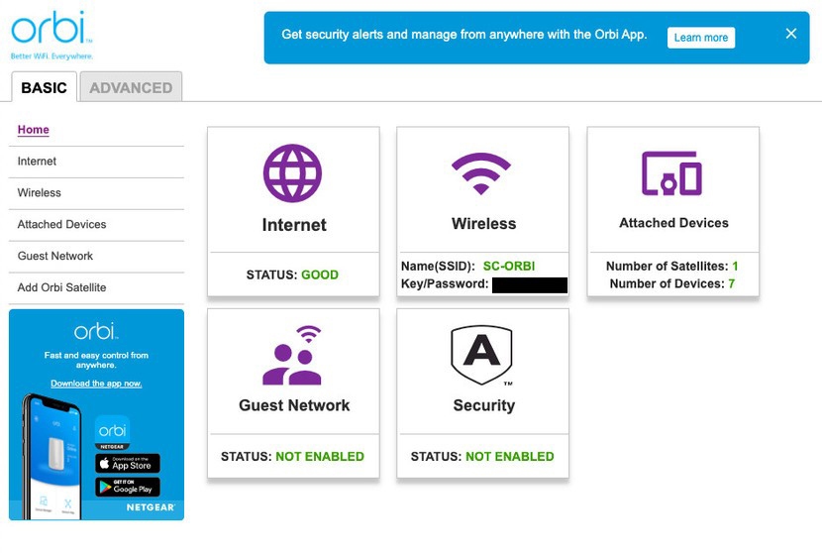Open Internet in the sidebar menu

38,162
